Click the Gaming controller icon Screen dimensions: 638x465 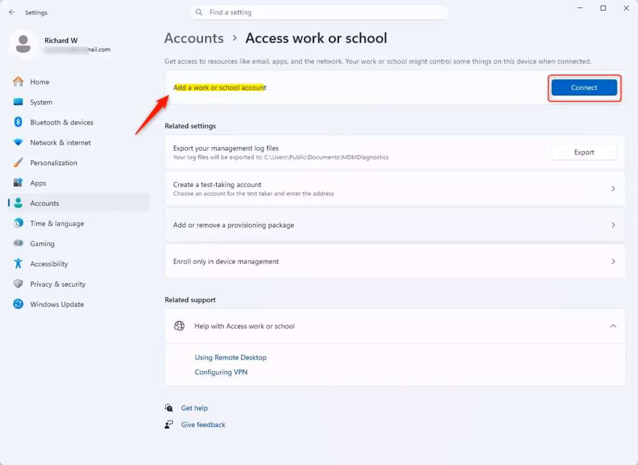[x=18, y=243]
